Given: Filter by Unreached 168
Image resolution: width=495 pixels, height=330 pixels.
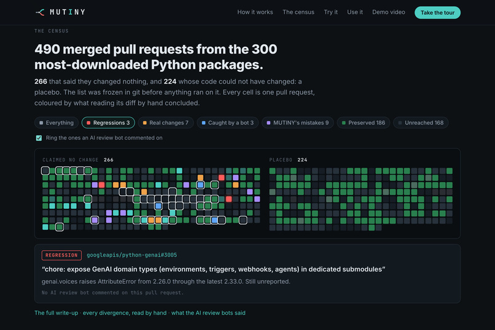Looking at the screenshot, I should pos(421,123).
